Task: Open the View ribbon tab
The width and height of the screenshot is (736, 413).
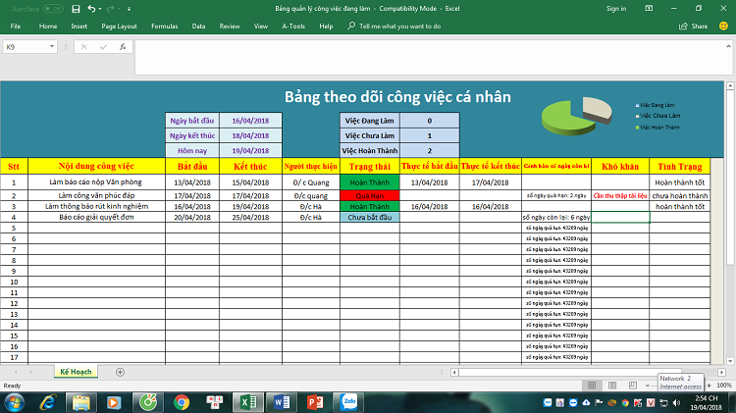Action: (260, 26)
